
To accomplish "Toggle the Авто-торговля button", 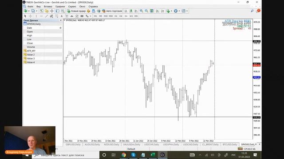I will (x=112, y=11).
